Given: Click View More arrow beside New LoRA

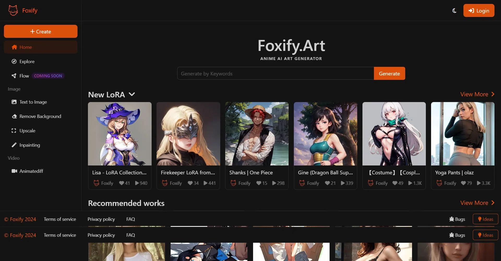Looking at the screenshot, I should (493, 94).
